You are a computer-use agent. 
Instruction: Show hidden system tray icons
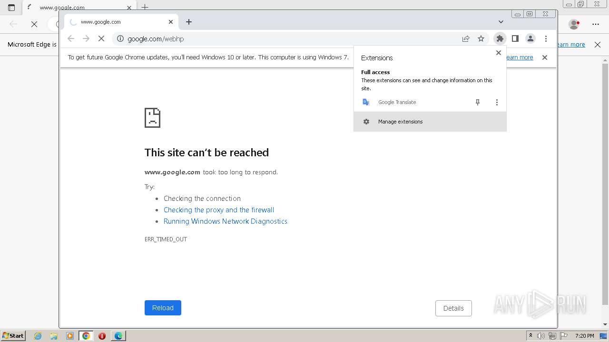click(530, 336)
